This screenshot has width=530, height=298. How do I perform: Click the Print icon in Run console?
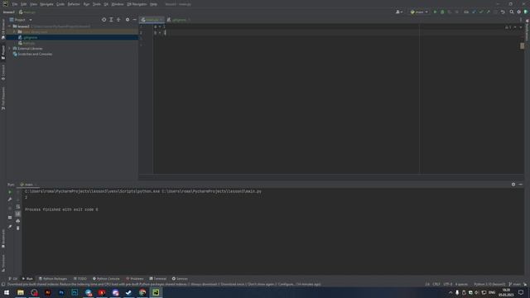click(18, 221)
